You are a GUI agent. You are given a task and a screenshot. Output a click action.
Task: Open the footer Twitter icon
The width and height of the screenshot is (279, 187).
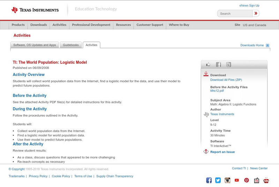coord(218,180)
